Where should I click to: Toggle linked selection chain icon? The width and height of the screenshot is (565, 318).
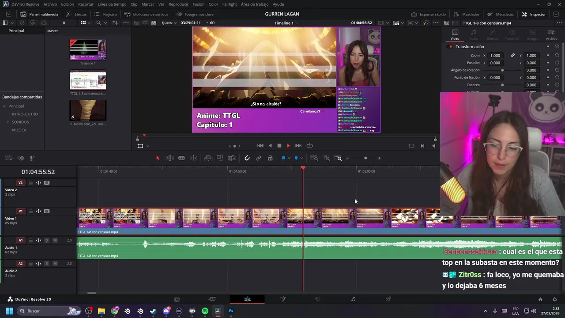pyautogui.click(x=259, y=158)
